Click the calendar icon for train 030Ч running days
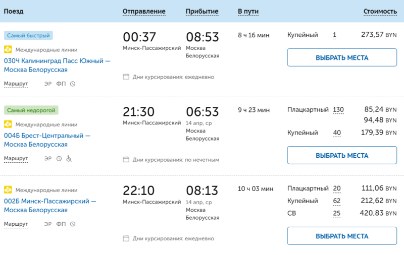 click(126, 77)
